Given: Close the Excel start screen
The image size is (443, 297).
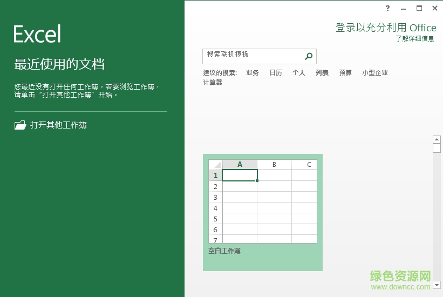Looking at the screenshot, I should (434, 8).
